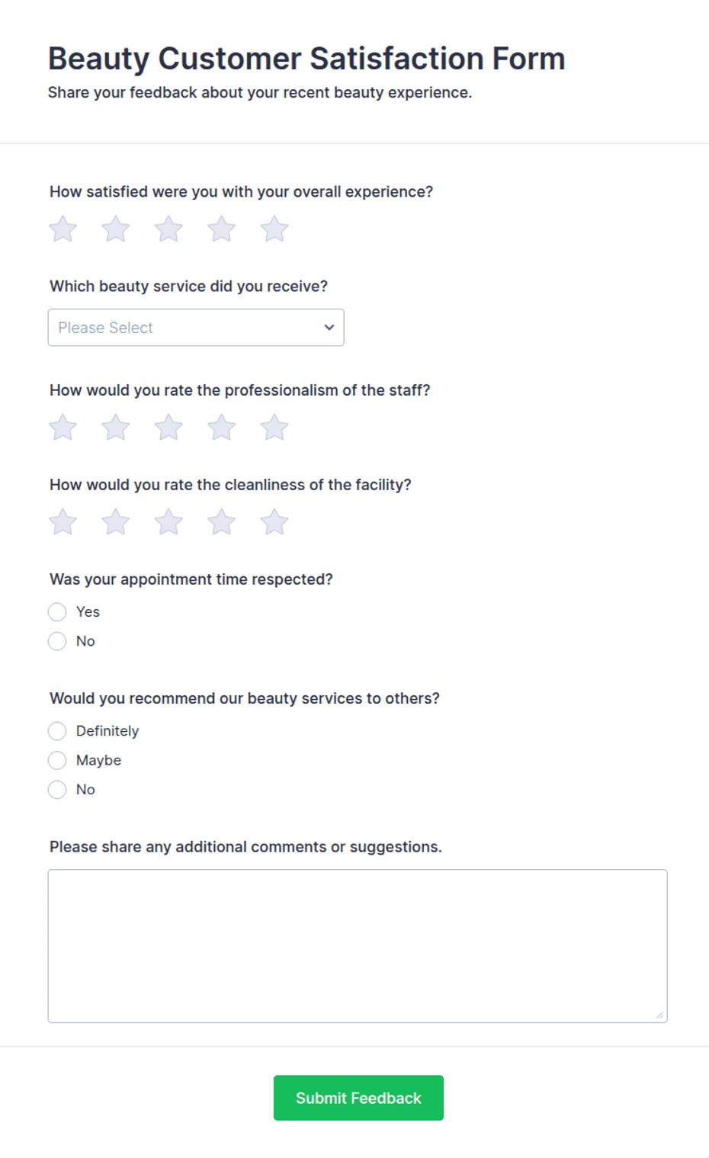Give overall experience three stars
The width and height of the screenshot is (709, 1158).
point(168,229)
